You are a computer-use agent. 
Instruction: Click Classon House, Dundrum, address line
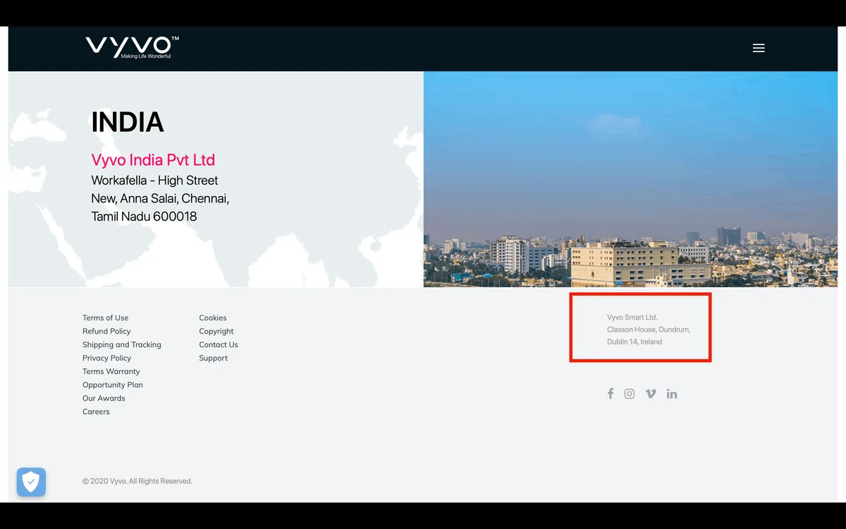649,329
